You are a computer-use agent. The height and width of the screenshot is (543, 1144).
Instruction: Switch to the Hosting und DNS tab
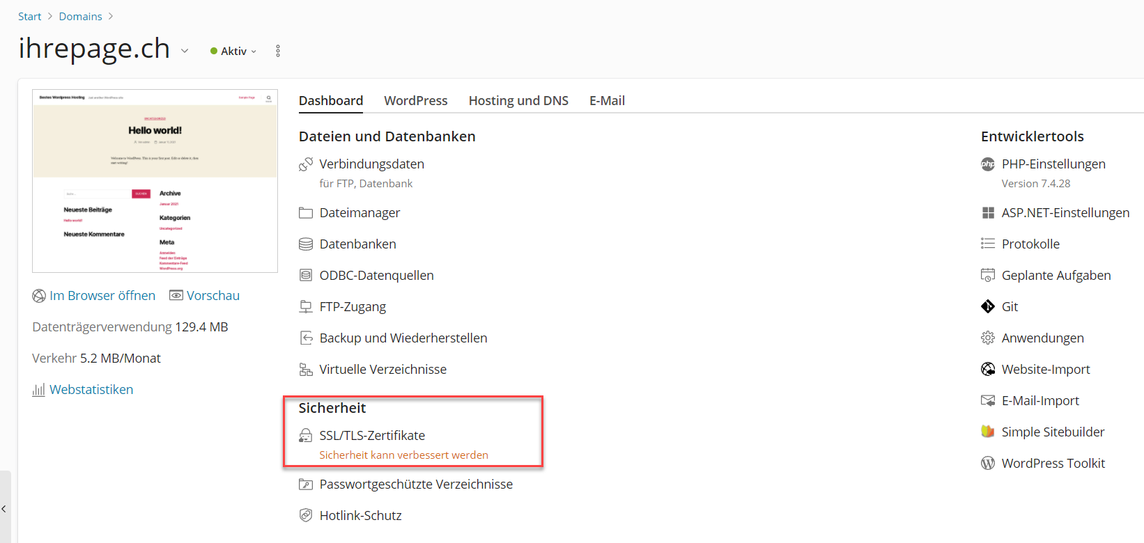518,100
